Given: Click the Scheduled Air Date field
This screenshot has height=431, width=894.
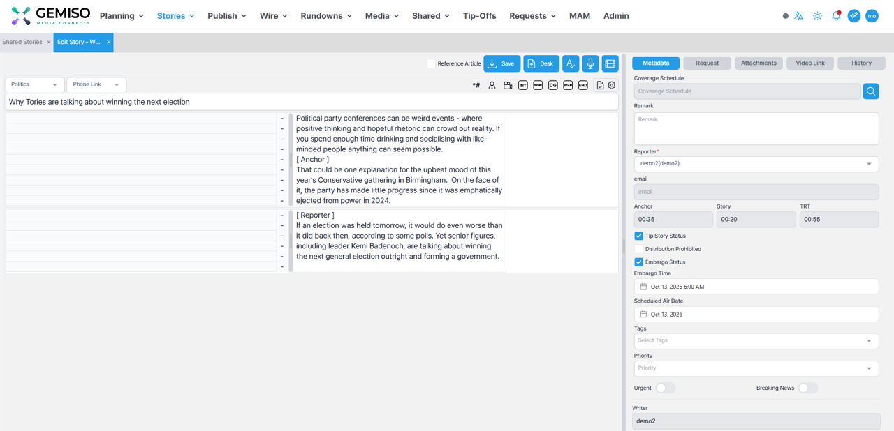Looking at the screenshot, I should [756, 314].
